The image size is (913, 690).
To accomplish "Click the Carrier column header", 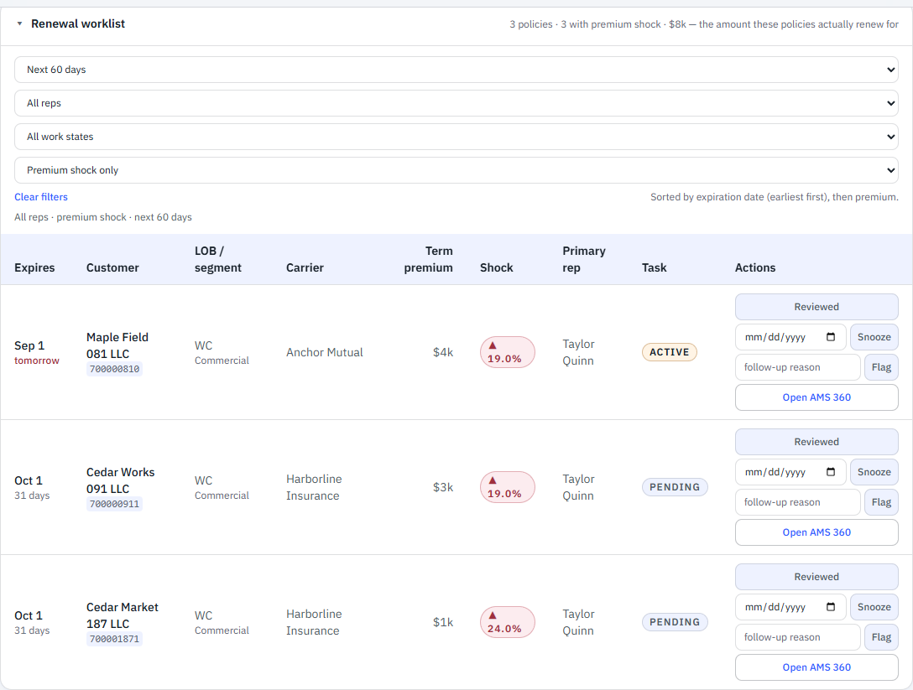I will (305, 267).
